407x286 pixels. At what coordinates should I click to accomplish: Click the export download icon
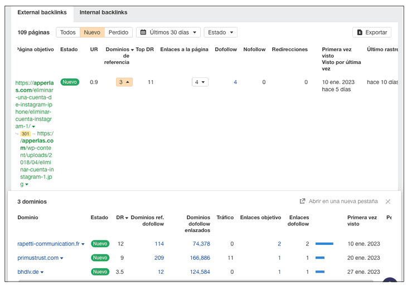tap(360, 32)
